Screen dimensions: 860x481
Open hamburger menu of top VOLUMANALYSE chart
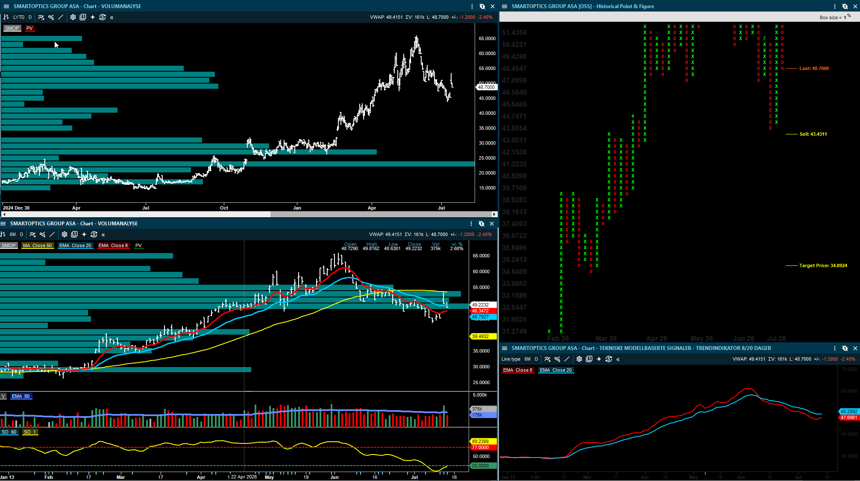tap(6, 6)
